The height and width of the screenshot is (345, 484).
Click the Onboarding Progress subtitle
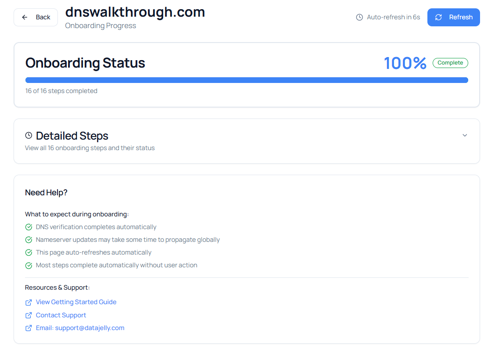100,25
